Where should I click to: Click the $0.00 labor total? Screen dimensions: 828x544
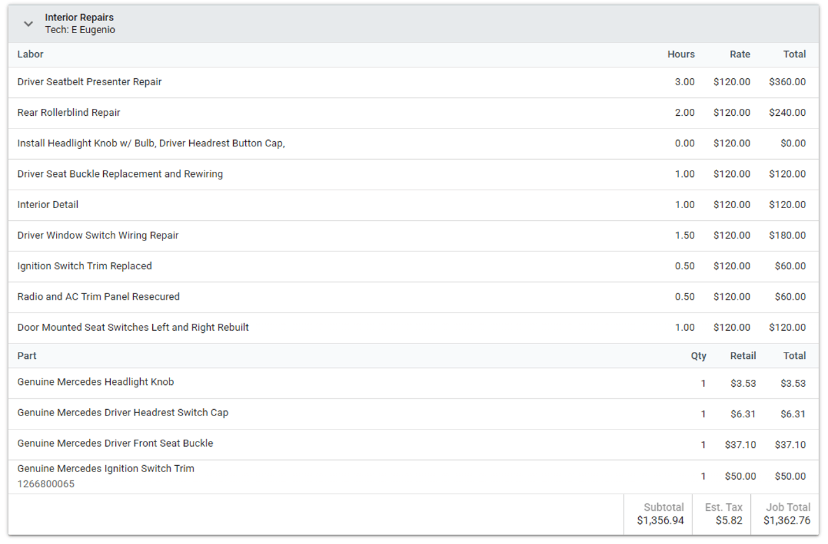point(793,143)
